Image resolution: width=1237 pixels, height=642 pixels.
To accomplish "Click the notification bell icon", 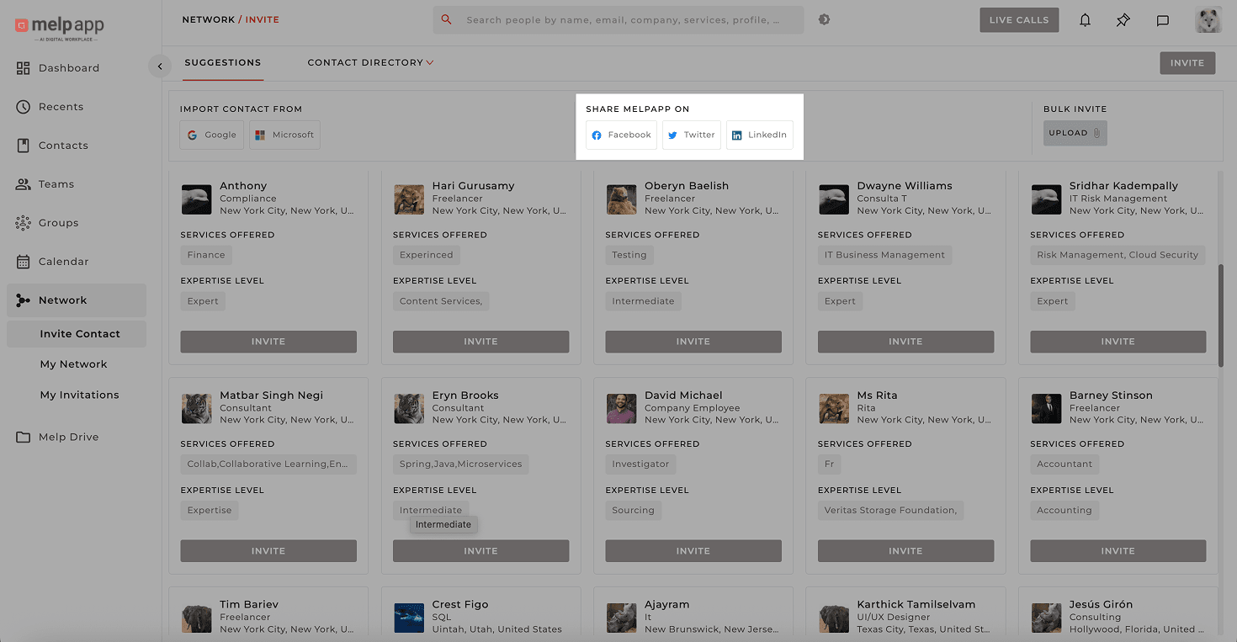I will pyautogui.click(x=1085, y=20).
